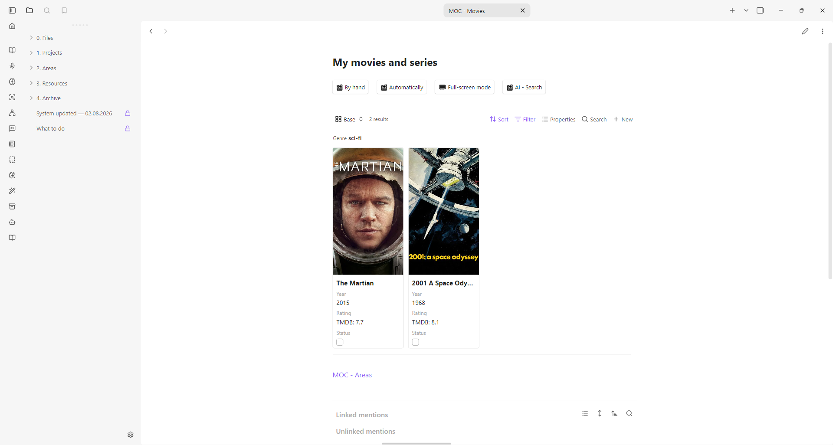The image size is (833, 445).
Task: Click the archive box icon in ribbon
Action: tap(12, 206)
